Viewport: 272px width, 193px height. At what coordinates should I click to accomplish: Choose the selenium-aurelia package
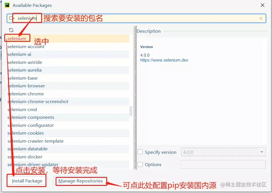(x=68, y=70)
